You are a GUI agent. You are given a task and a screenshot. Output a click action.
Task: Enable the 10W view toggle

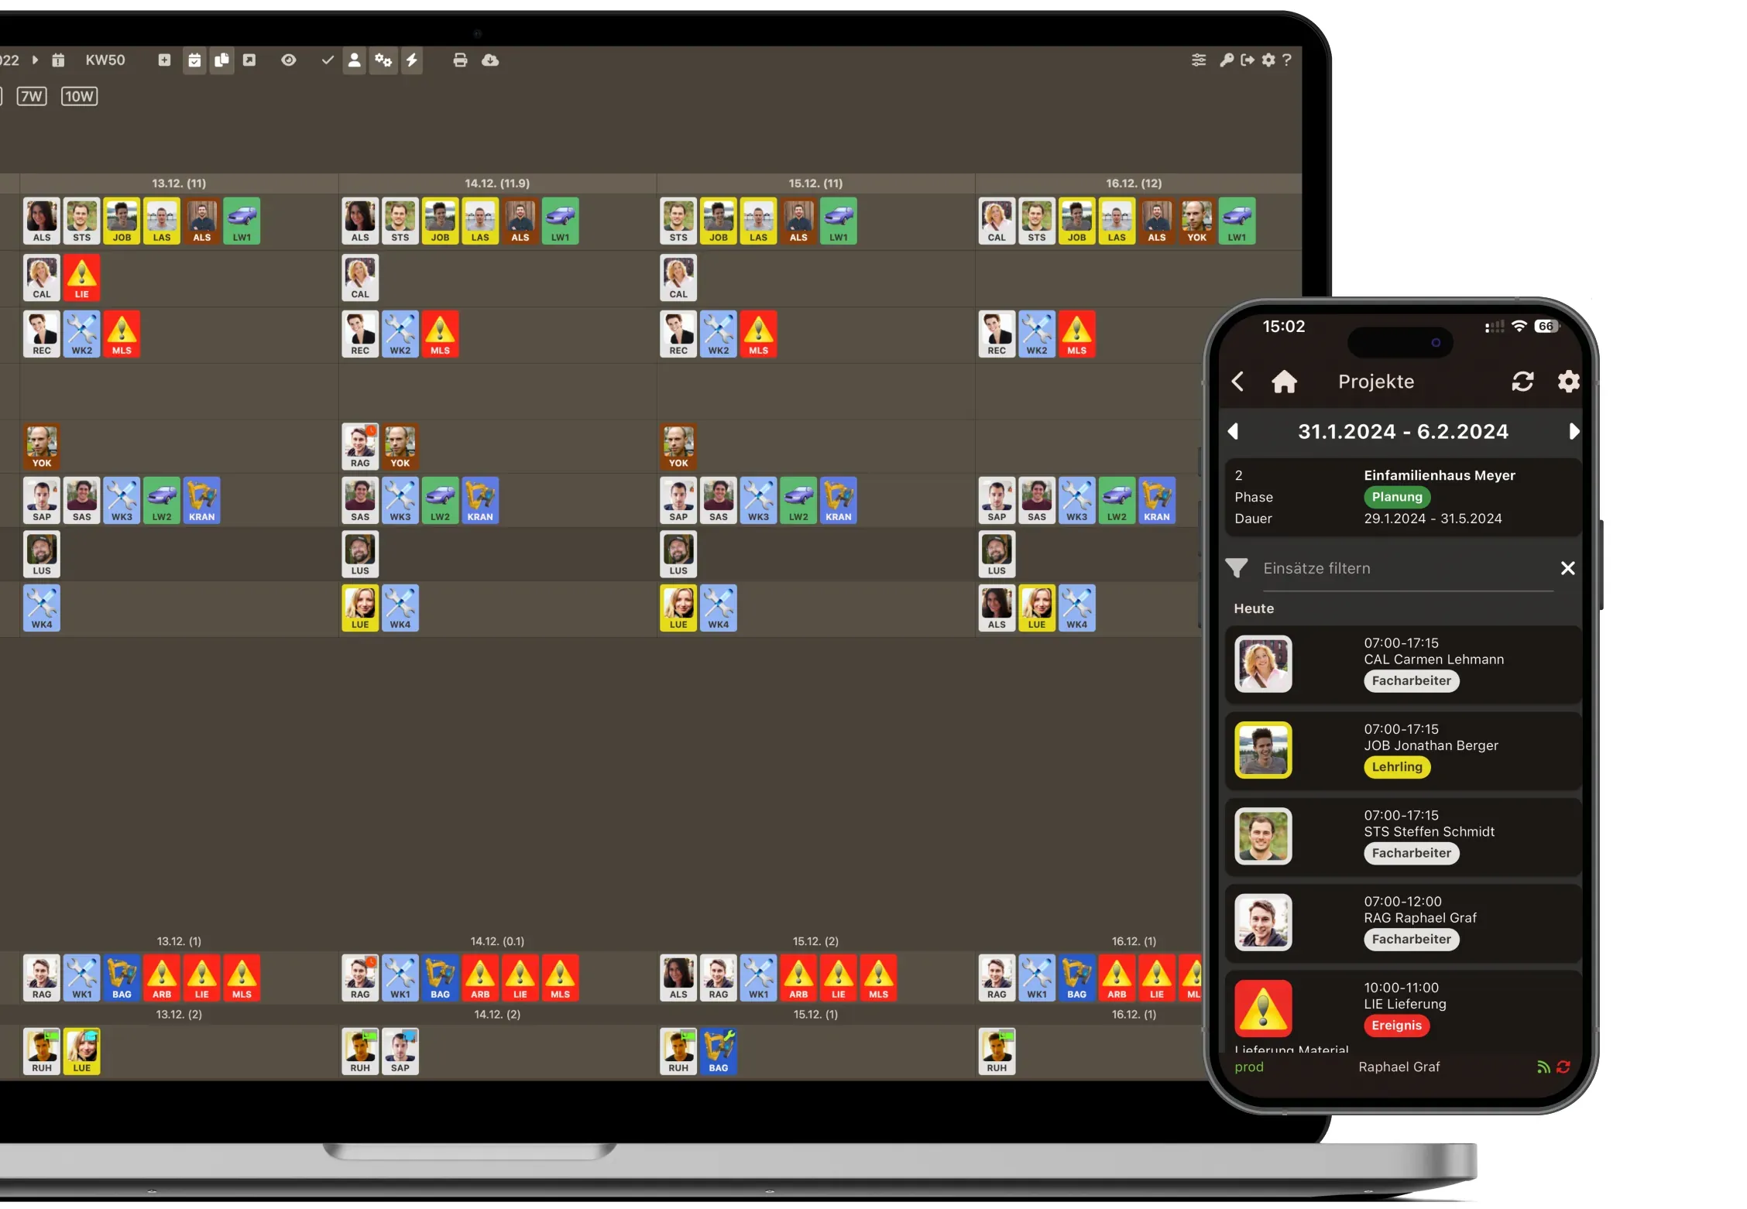coord(78,95)
